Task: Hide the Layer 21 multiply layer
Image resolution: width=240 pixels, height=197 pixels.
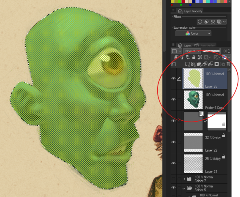Action: point(173,163)
